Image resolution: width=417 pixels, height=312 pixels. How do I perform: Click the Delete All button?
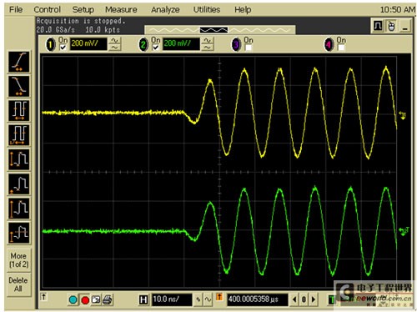pyautogui.click(x=18, y=284)
